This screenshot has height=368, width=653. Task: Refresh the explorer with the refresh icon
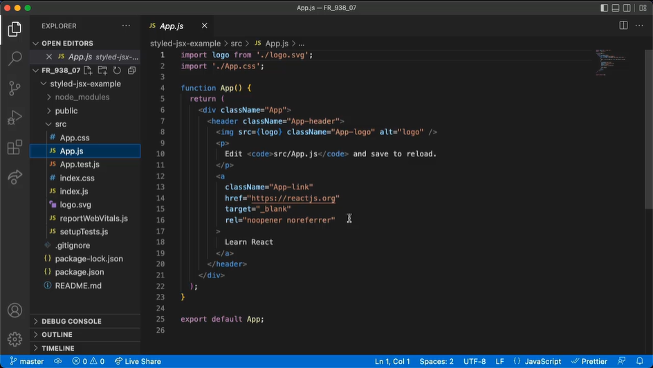117,71
